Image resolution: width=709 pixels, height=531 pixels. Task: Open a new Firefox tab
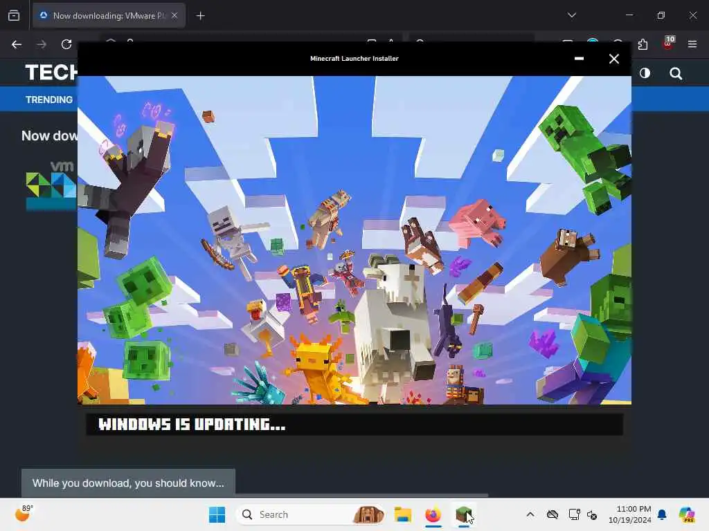(200, 16)
